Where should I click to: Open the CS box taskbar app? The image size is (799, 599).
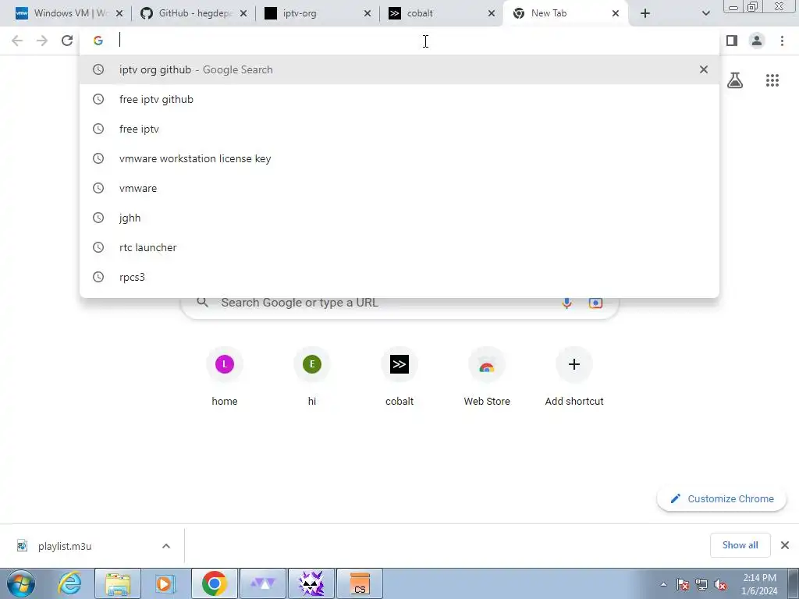(x=360, y=583)
